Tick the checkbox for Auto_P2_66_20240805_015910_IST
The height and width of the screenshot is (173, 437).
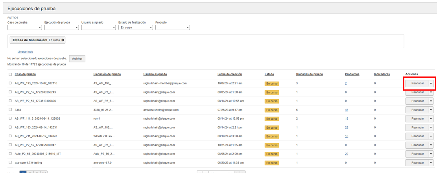click(10, 154)
